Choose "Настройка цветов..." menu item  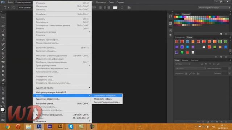click(62, 104)
